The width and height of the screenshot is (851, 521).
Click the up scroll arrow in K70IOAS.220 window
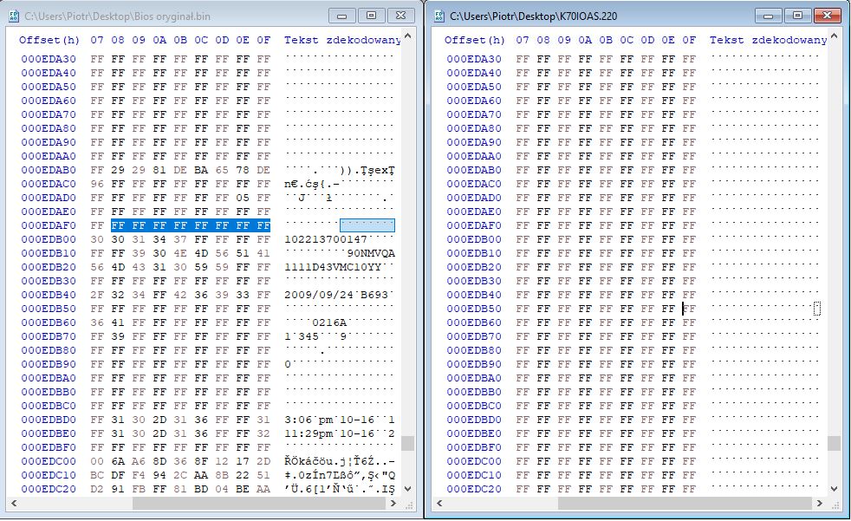tap(835, 36)
